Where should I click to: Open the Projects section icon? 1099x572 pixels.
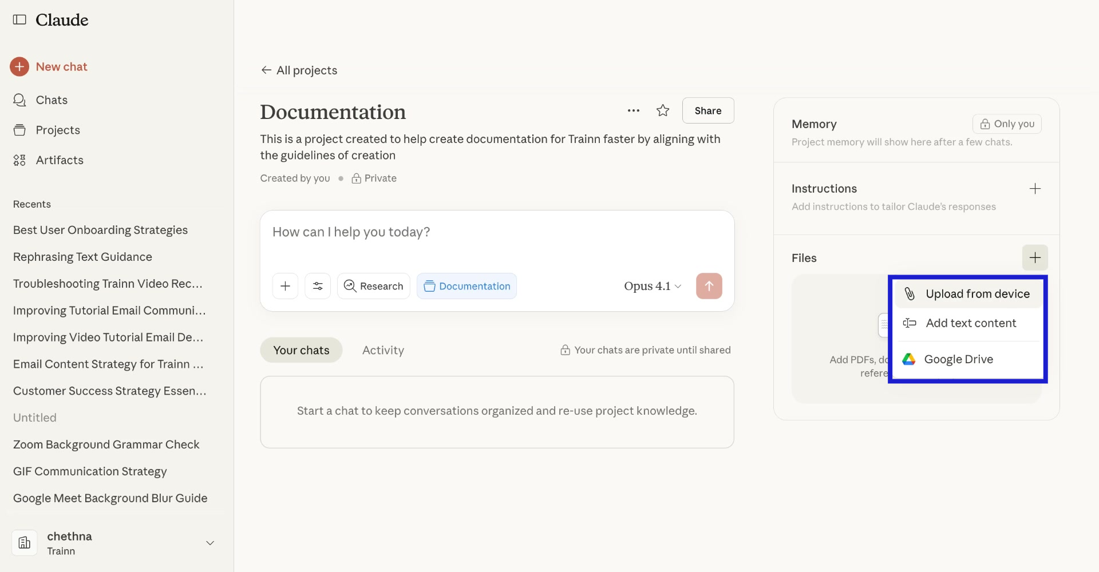pyautogui.click(x=19, y=130)
